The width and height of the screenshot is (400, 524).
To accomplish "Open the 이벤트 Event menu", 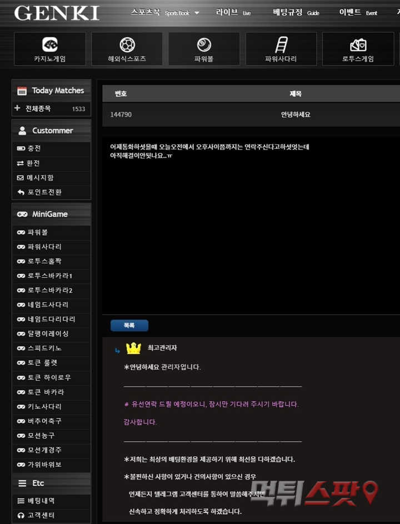I will click(x=358, y=12).
